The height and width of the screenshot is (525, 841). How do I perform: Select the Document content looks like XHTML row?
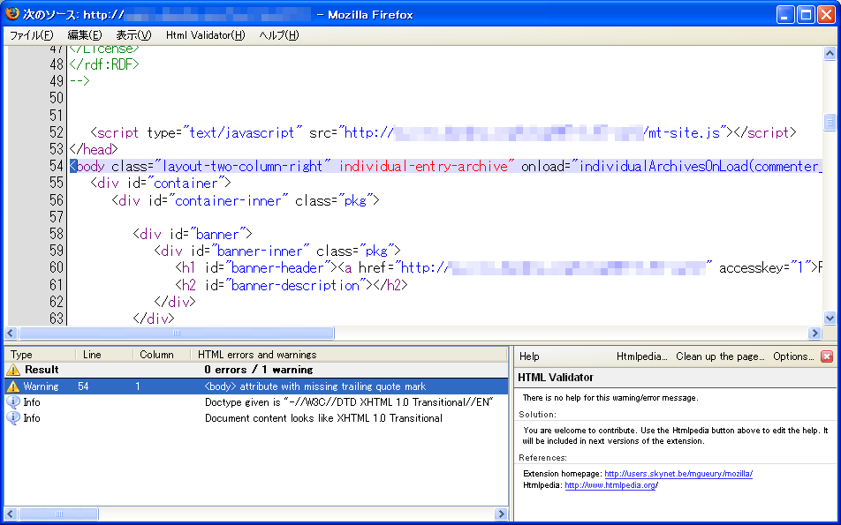click(256, 418)
